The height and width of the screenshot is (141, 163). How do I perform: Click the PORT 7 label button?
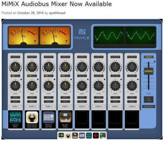115,106
